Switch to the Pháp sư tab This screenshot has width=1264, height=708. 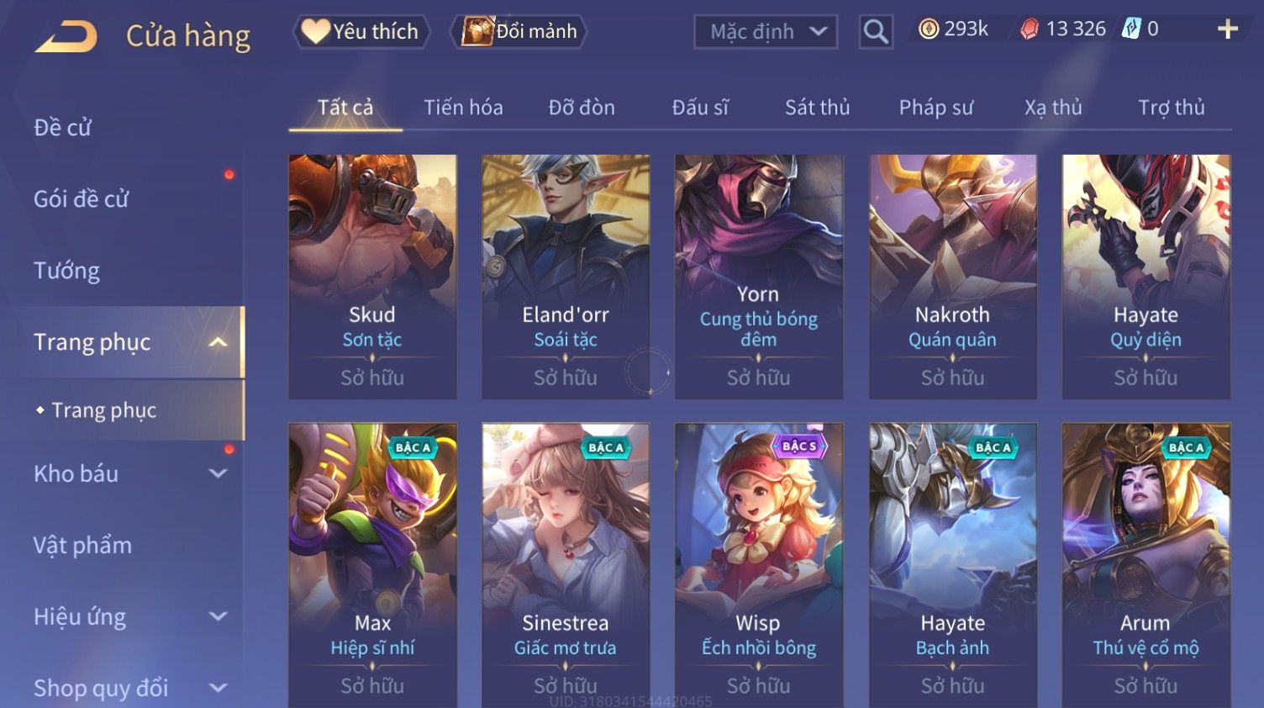(935, 108)
